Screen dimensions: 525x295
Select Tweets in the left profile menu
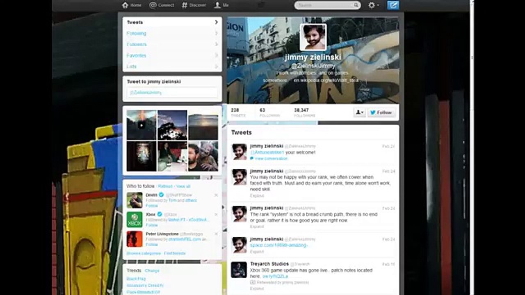point(172,22)
